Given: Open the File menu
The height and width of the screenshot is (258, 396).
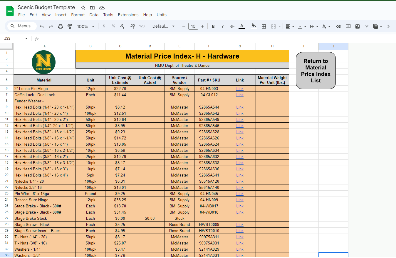Looking at the screenshot, I should click(x=21, y=15).
